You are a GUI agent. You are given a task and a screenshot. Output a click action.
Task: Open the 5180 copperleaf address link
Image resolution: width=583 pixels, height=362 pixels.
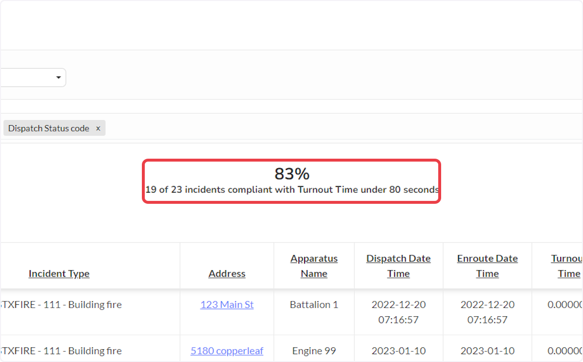coord(227,351)
